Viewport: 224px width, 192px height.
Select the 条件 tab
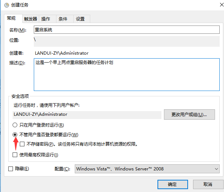point(63,19)
